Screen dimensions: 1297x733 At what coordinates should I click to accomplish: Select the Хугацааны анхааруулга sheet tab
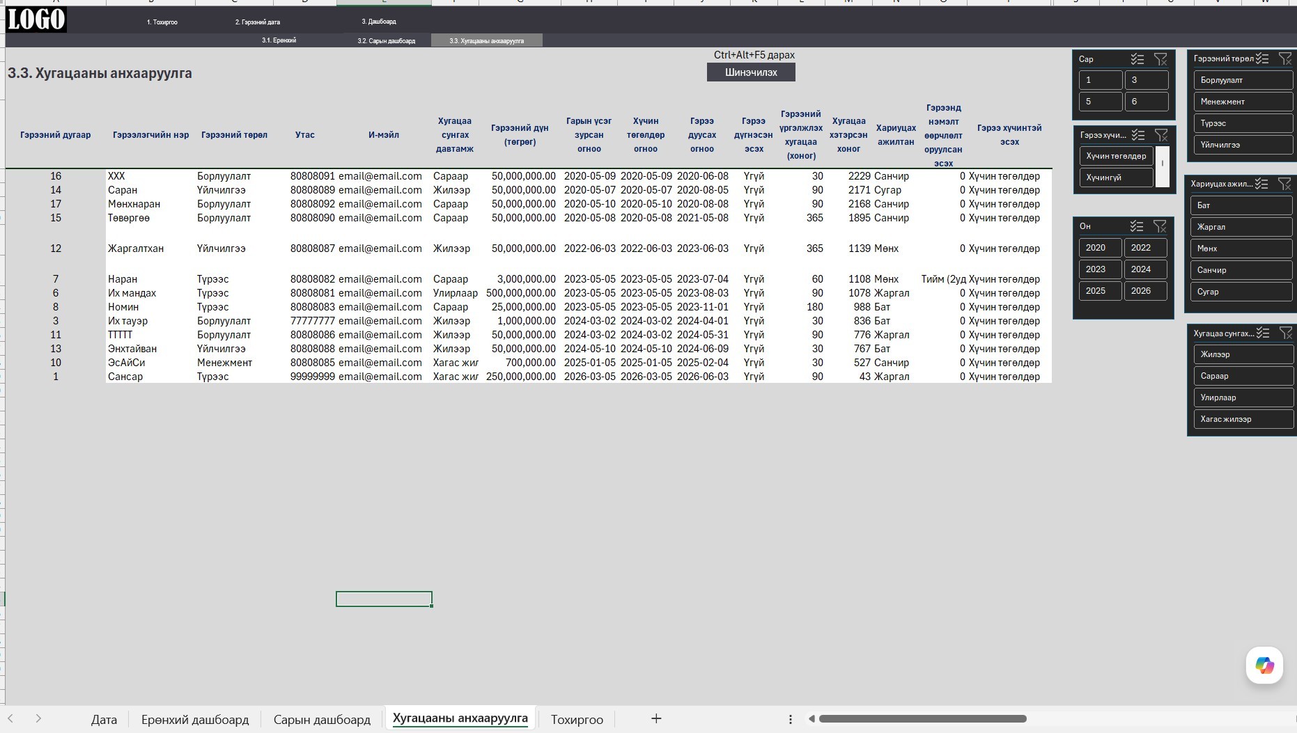(460, 718)
